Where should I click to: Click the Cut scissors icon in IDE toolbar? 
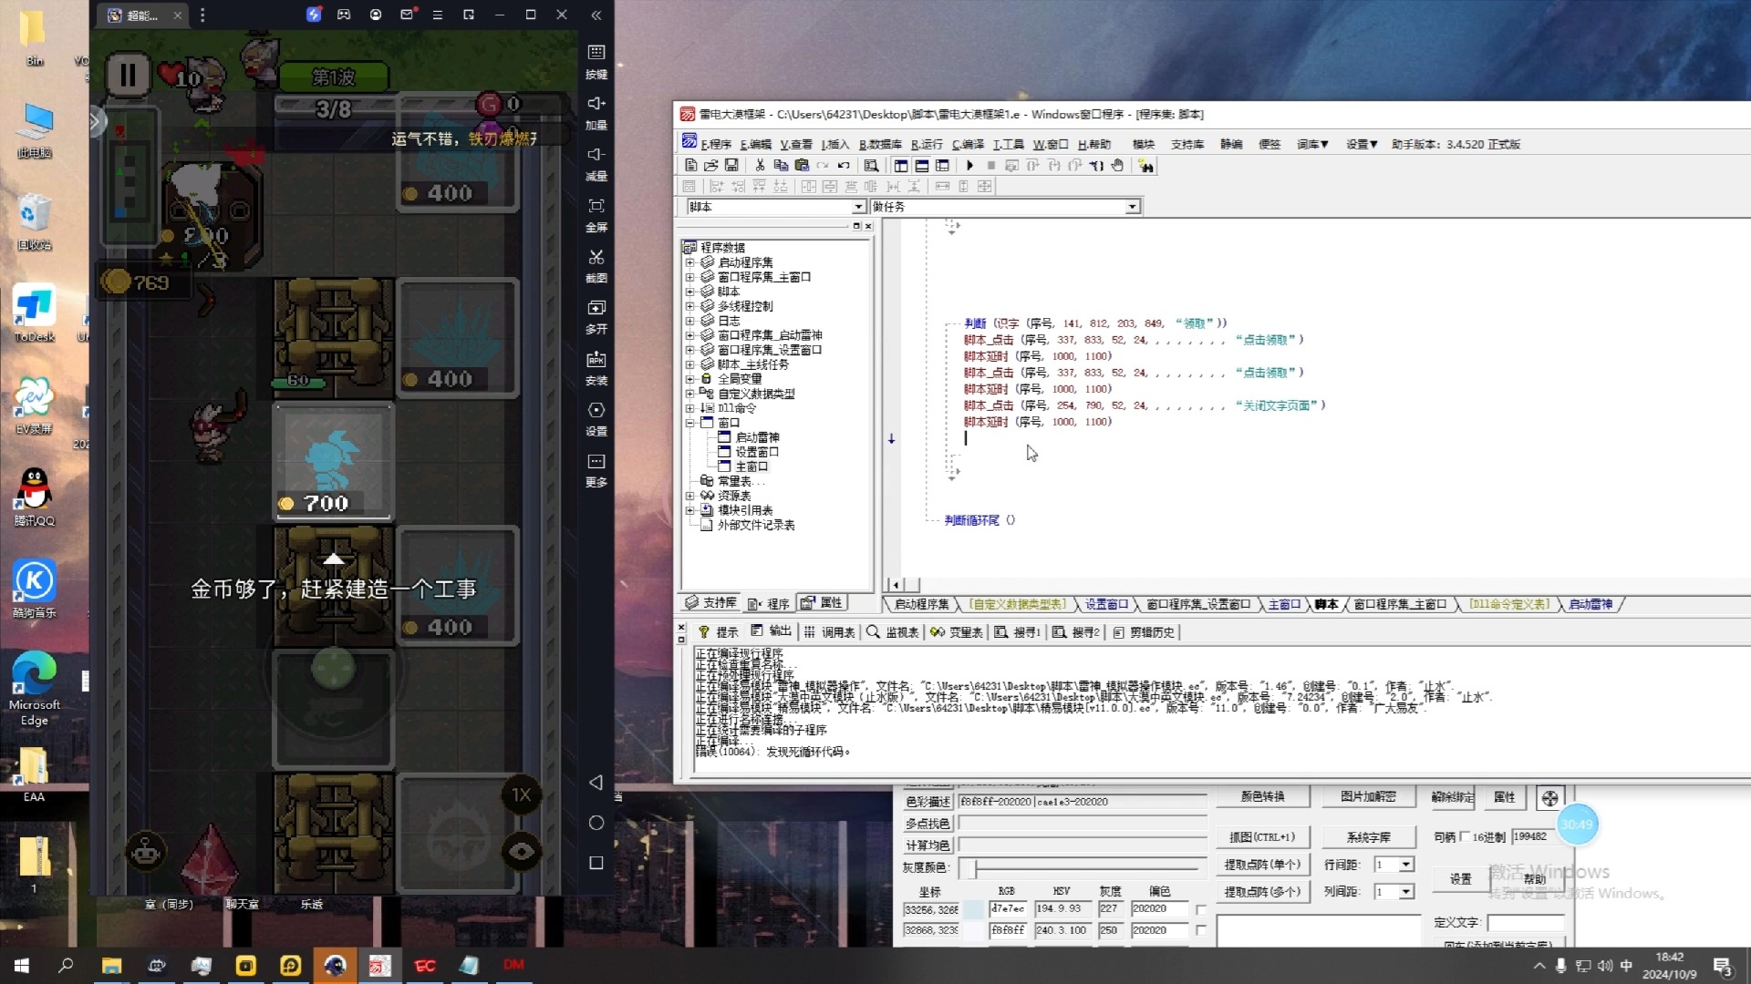(760, 165)
